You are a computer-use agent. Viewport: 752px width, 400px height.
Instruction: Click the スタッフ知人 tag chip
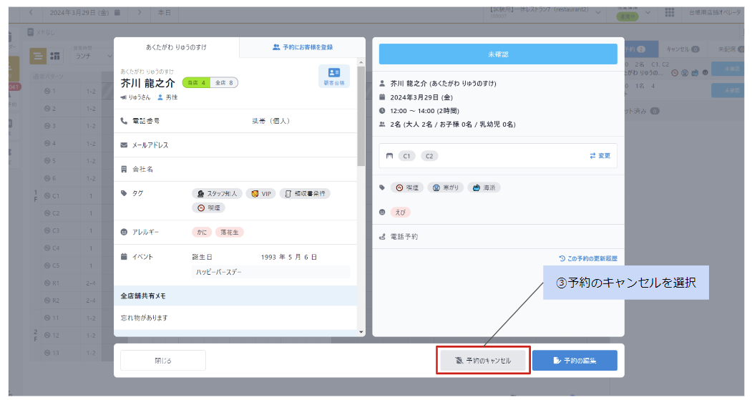[218, 193]
